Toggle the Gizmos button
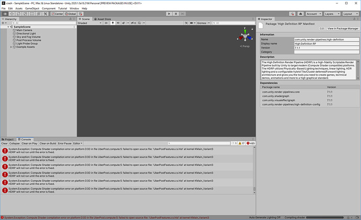 (x=201, y=23)
